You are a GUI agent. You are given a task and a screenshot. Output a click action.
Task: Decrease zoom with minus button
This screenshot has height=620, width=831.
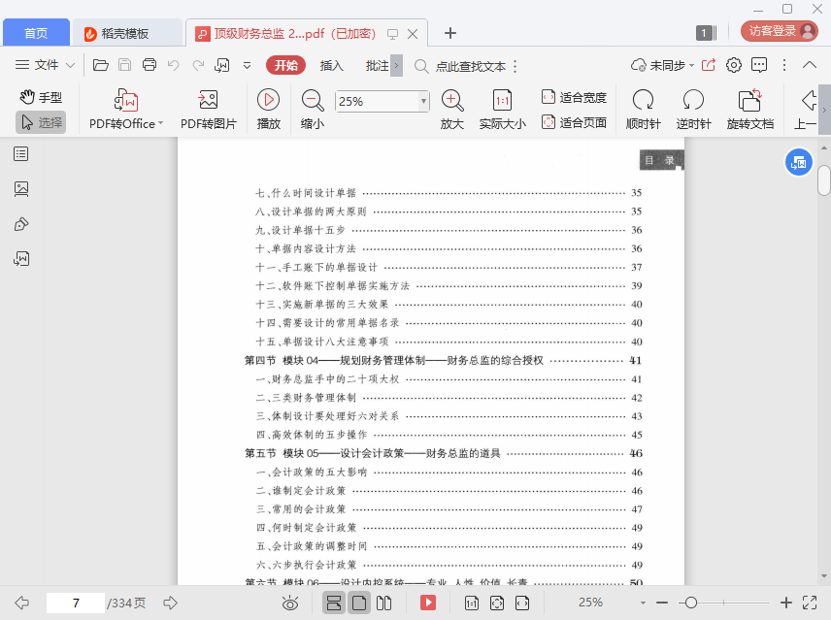click(x=662, y=603)
